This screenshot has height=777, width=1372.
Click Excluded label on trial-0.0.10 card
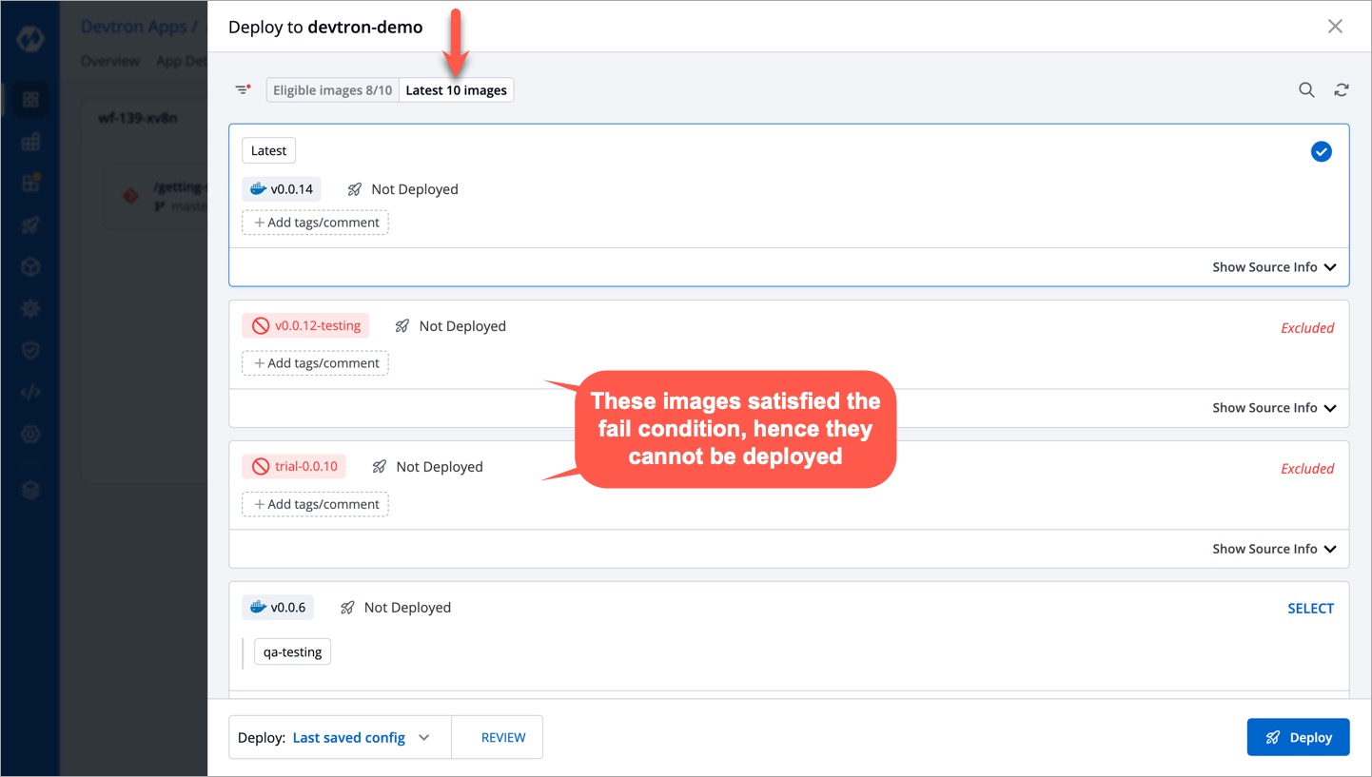click(1307, 469)
